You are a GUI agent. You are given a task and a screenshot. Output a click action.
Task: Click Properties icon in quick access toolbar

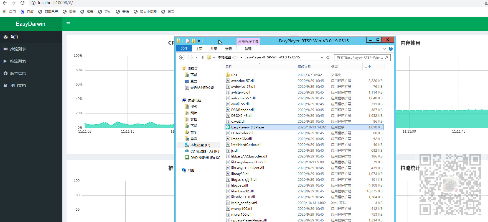point(188,41)
